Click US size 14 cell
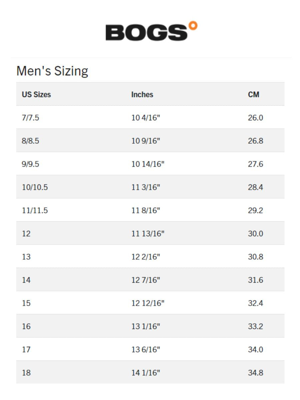 (26, 280)
